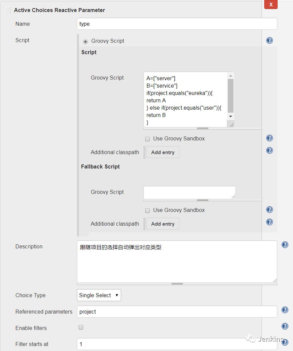Viewport: 293px width, 351px height.
Task: Open the Choice Type Single Select dropdown
Action: (99, 295)
